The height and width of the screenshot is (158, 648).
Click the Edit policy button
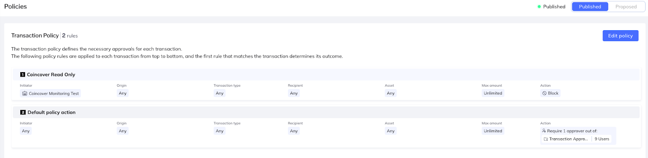point(620,36)
